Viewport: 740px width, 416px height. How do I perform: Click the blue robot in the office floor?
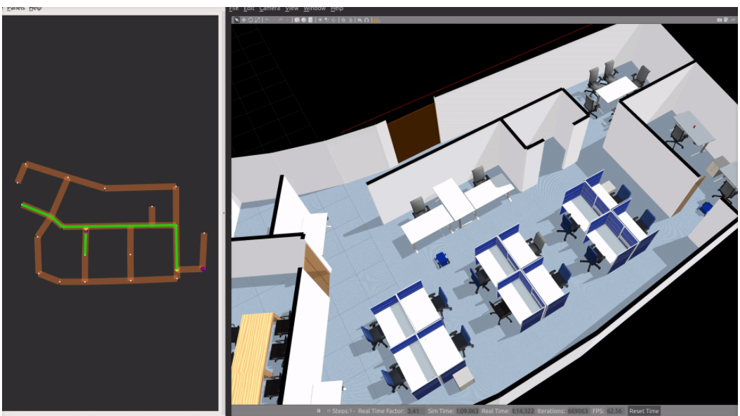click(x=442, y=260)
